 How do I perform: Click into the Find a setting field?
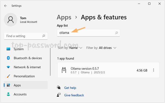pyautogui.click(x=26, y=36)
